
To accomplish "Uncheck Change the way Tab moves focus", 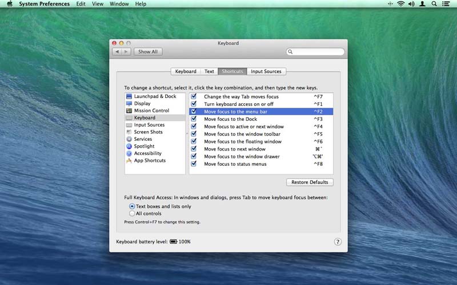I will pos(194,96).
